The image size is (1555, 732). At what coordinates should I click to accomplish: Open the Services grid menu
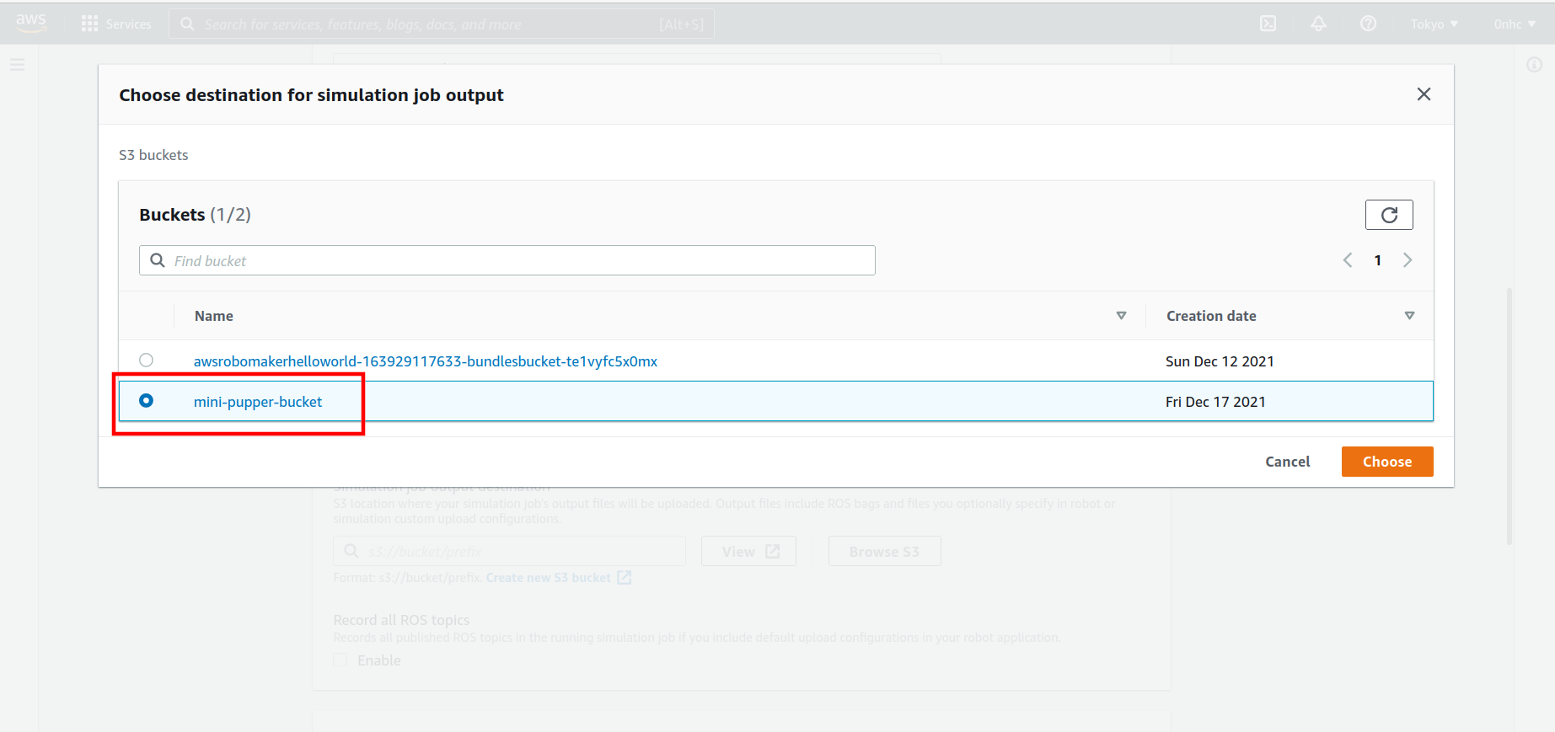click(89, 24)
